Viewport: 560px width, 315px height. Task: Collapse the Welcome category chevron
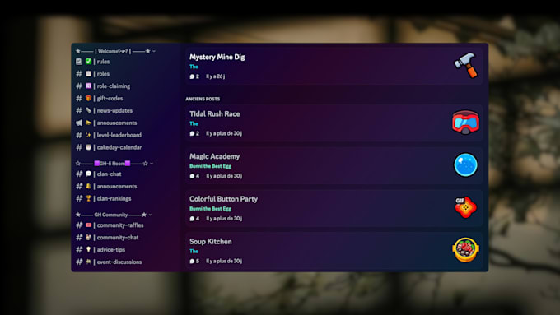154,51
